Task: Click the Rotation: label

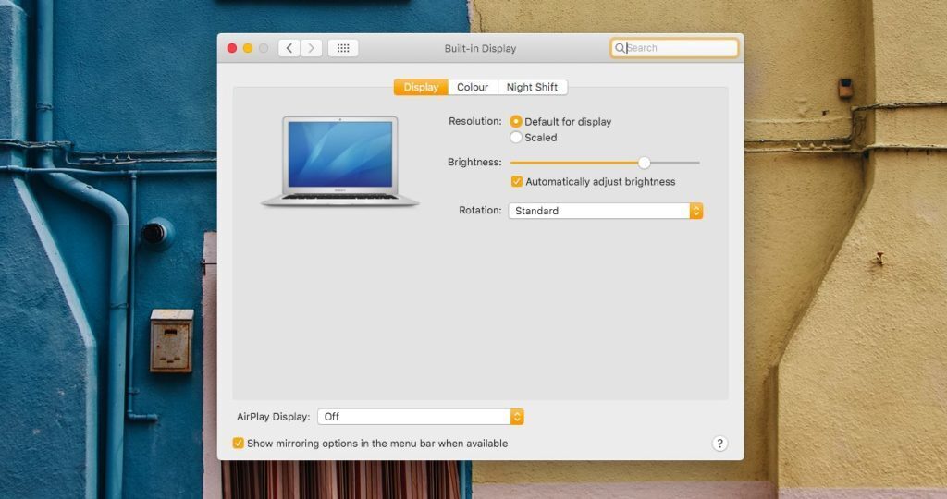Action: [x=480, y=211]
